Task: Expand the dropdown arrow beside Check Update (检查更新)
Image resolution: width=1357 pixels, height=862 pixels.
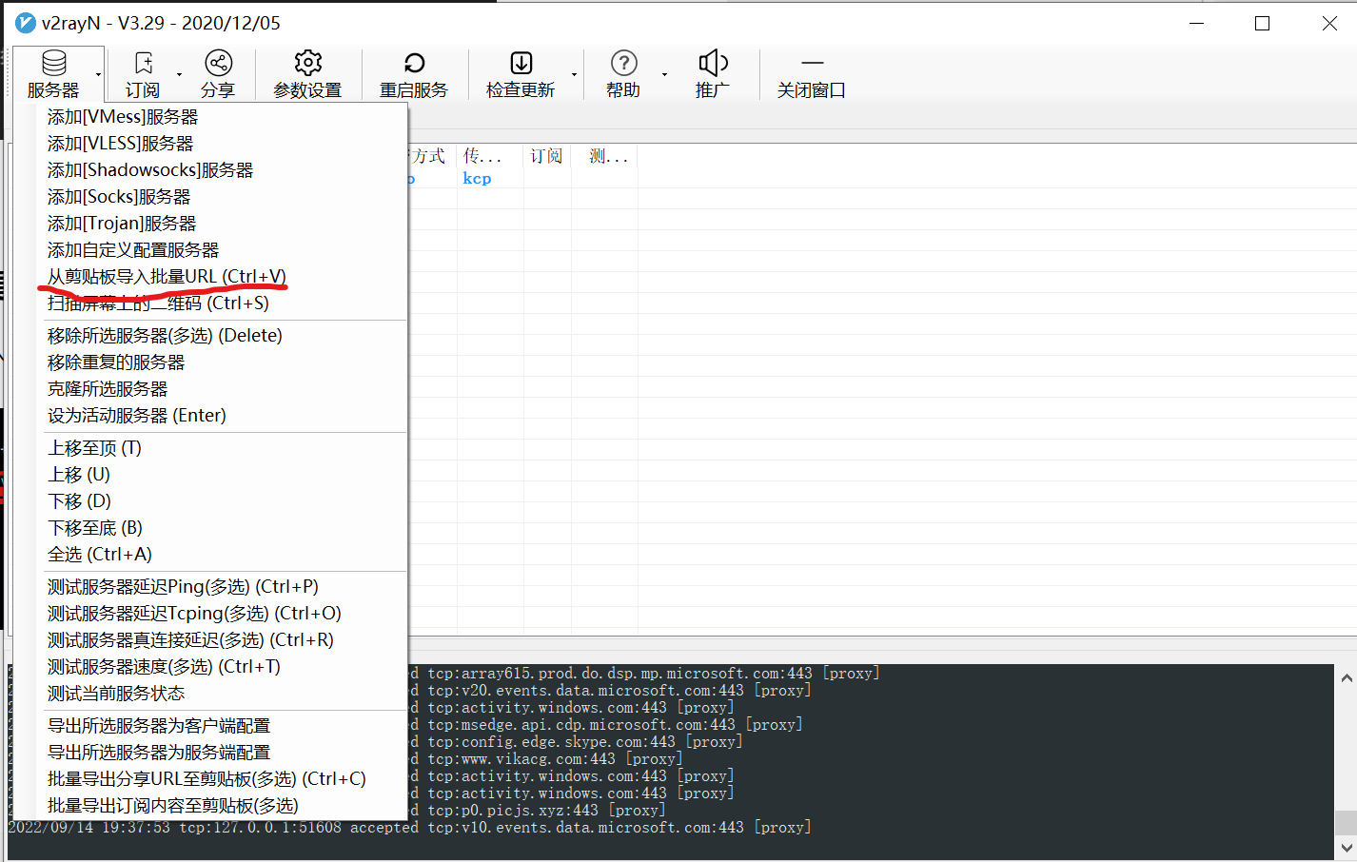Action: coord(574,74)
